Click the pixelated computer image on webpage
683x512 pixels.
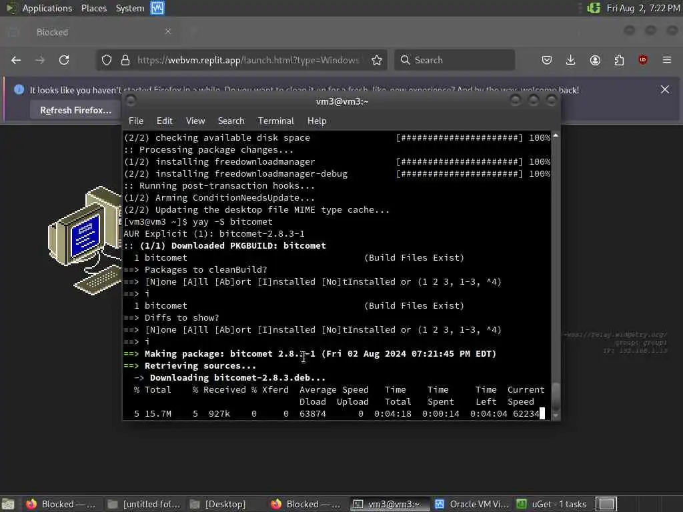[x=85, y=240]
